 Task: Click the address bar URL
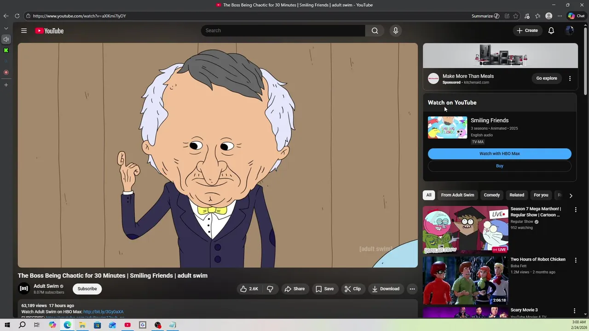click(79, 16)
